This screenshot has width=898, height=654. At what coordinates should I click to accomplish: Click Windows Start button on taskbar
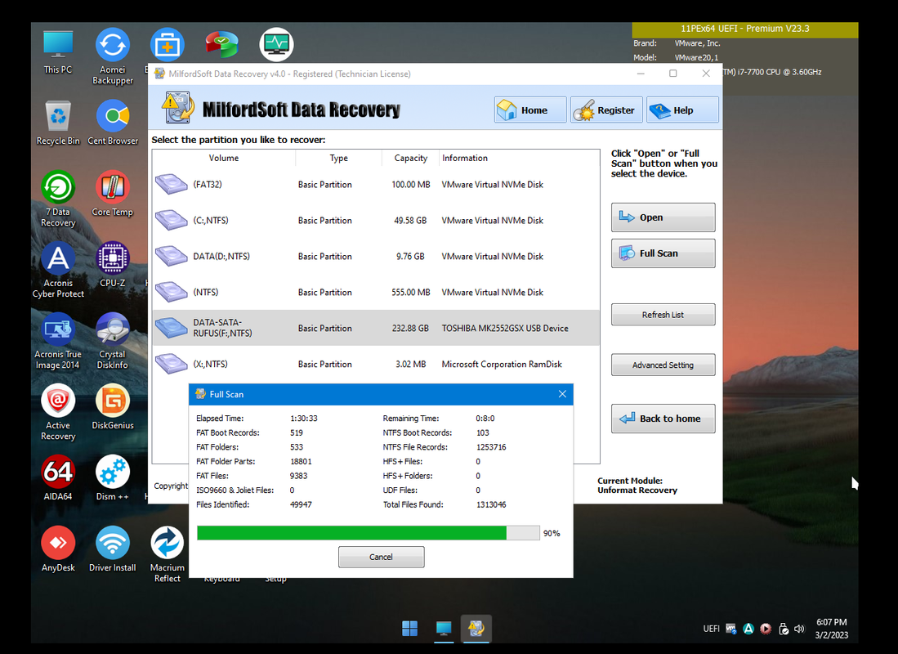[x=410, y=629]
